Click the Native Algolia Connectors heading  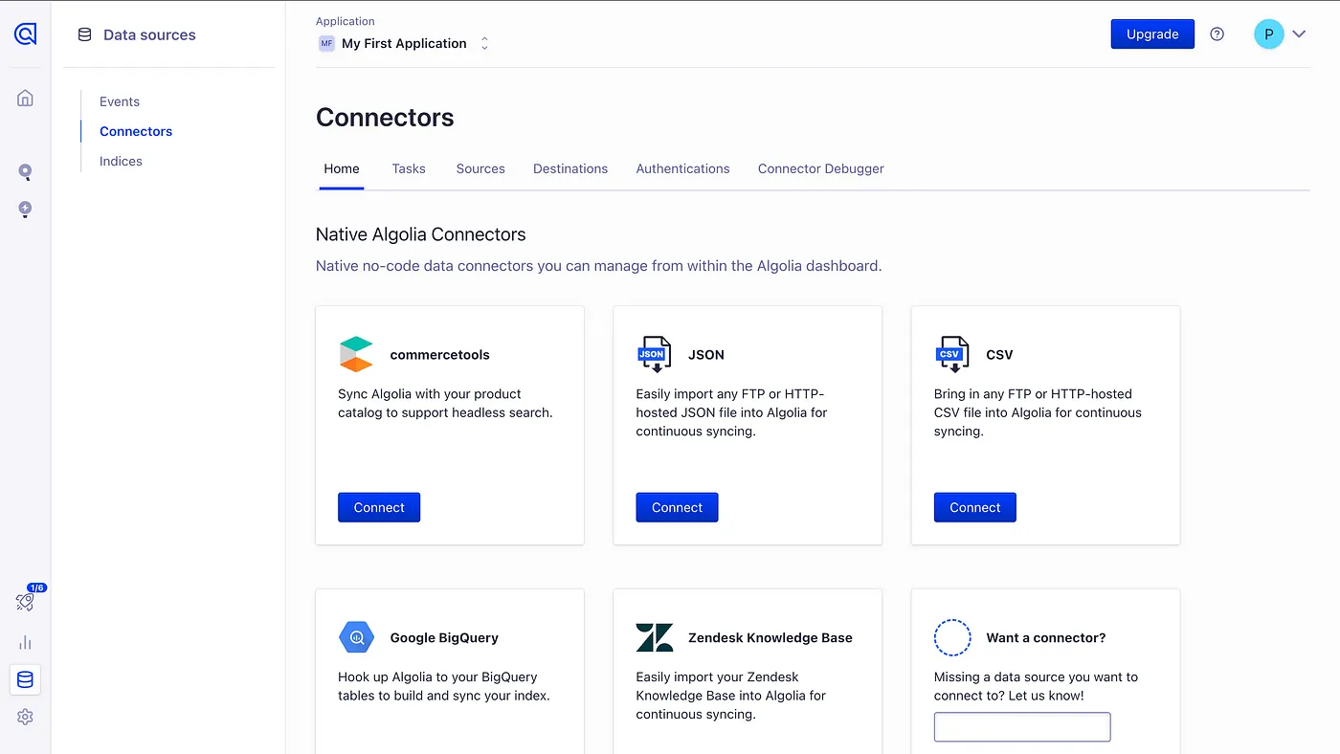click(421, 234)
